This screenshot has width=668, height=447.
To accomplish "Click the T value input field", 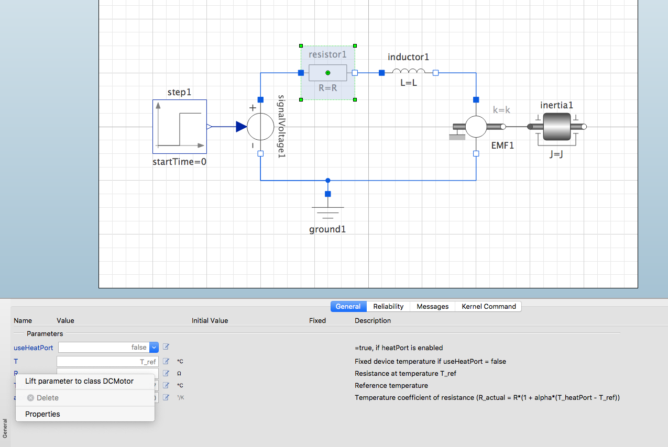I will (x=107, y=362).
